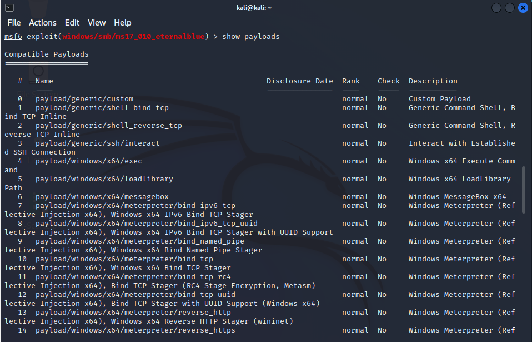Open the View menu
Viewport: 532px width, 342px height.
coord(97,23)
